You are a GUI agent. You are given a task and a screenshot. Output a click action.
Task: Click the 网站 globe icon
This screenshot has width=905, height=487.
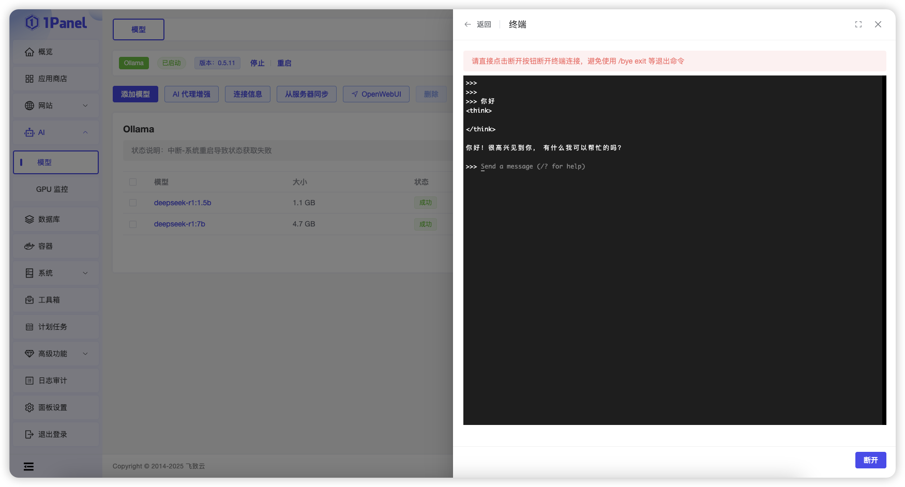pos(29,105)
